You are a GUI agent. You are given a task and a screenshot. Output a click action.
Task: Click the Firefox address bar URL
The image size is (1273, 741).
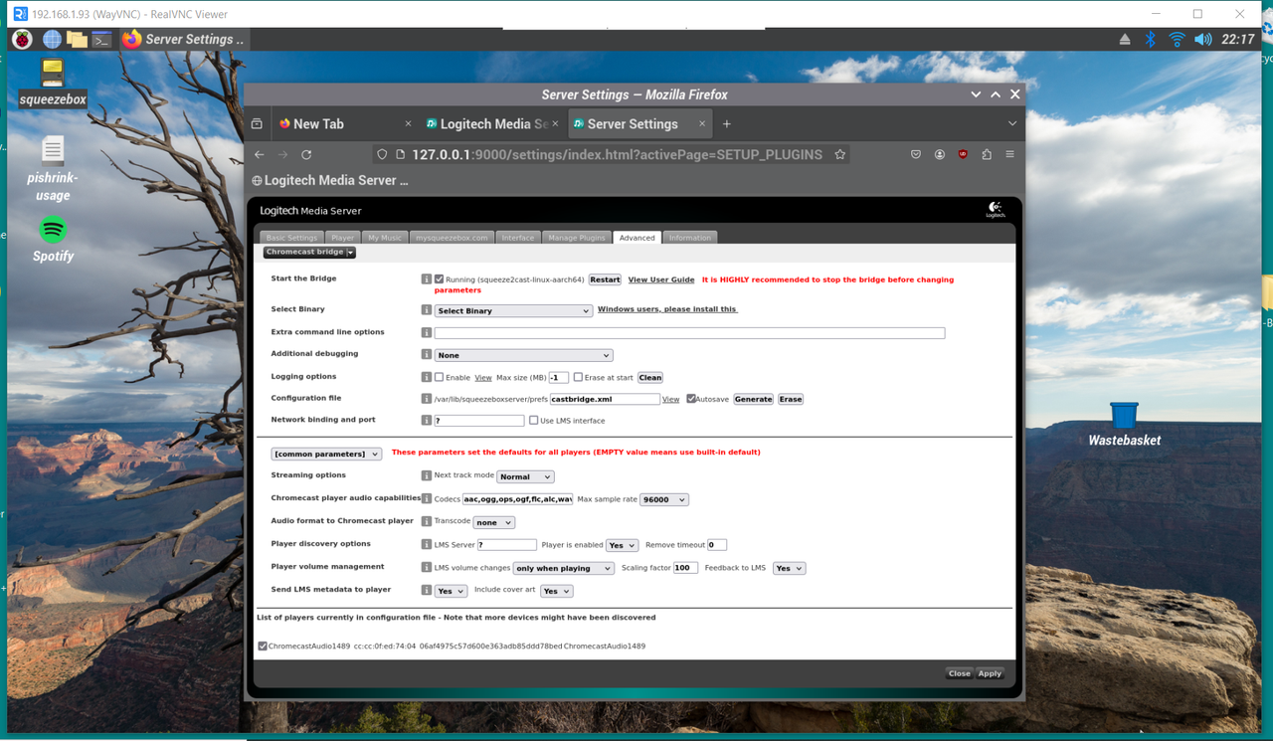(617, 155)
